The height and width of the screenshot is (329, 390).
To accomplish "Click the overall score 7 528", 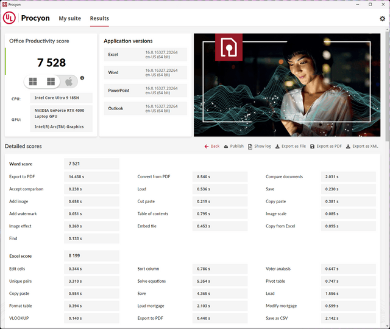I will (x=51, y=63).
